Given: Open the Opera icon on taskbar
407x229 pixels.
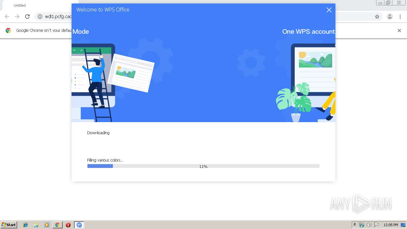Looking at the screenshot, I should pyautogui.click(x=68, y=225).
